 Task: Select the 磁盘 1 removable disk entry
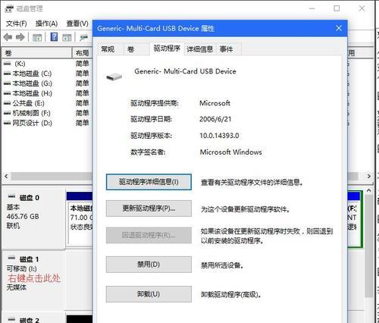(x=33, y=273)
